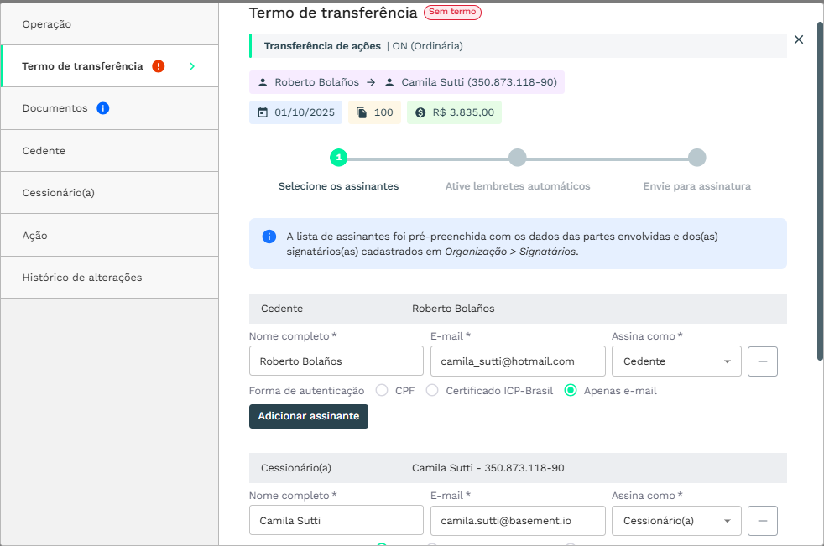Click the documents icon on the 100 chip
The height and width of the screenshot is (546, 824).
click(362, 112)
